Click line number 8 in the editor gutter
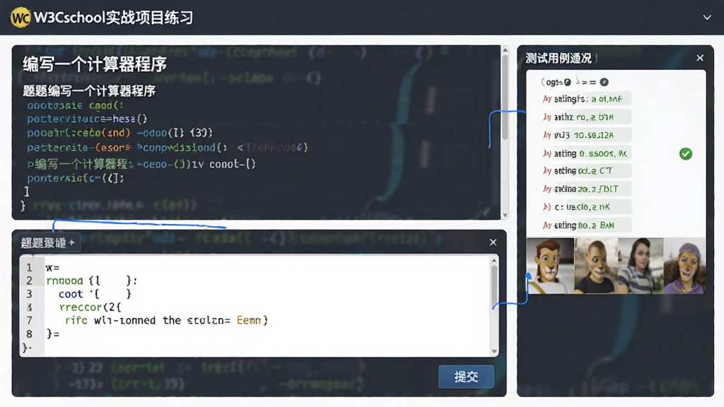 pos(29,334)
